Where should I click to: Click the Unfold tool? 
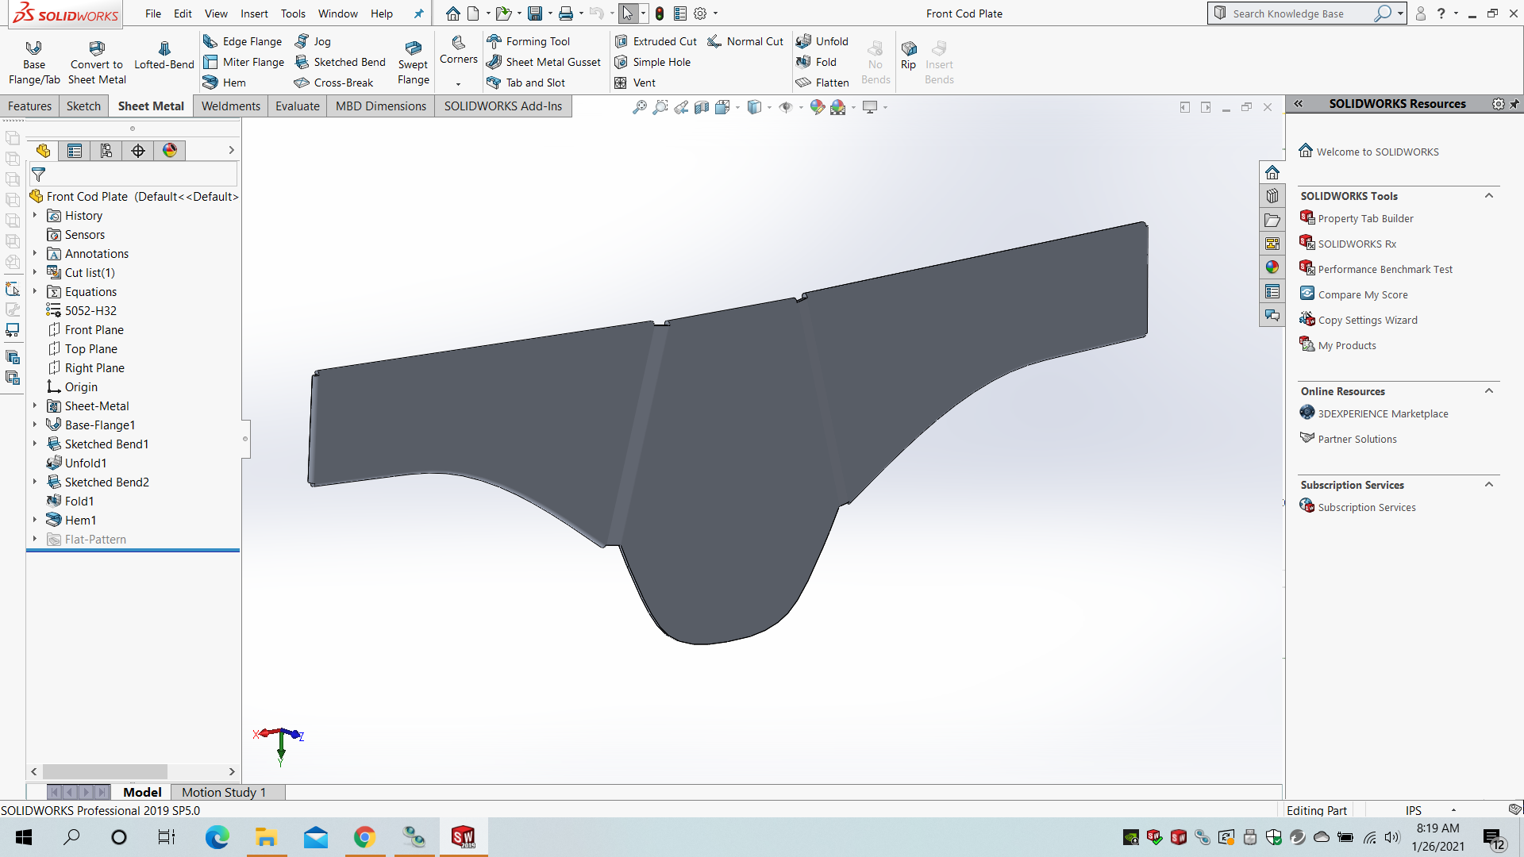822,41
